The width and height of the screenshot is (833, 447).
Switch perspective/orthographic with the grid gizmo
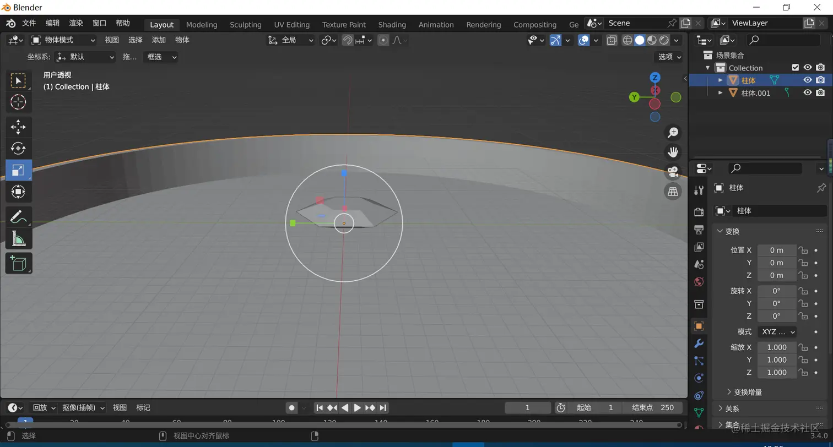673,191
